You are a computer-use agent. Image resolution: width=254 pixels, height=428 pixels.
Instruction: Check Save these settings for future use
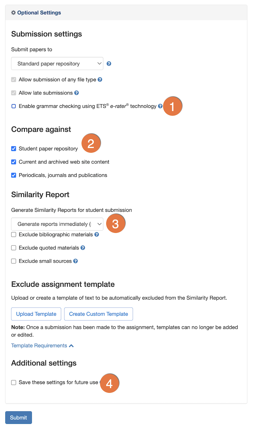pyautogui.click(x=14, y=383)
